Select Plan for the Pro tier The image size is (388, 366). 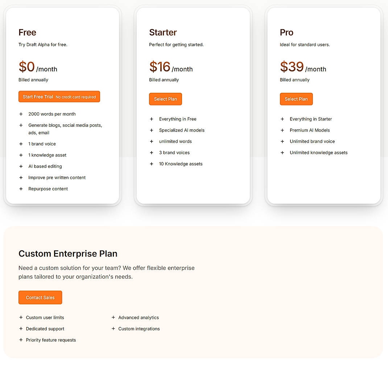click(x=296, y=99)
